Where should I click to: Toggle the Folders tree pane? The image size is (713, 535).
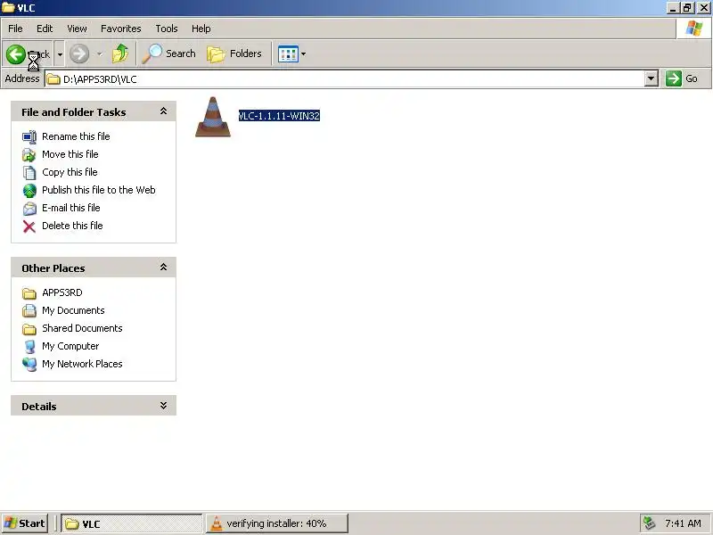pos(234,53)
